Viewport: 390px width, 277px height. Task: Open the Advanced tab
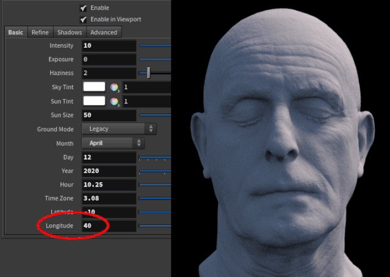[104, 32]
